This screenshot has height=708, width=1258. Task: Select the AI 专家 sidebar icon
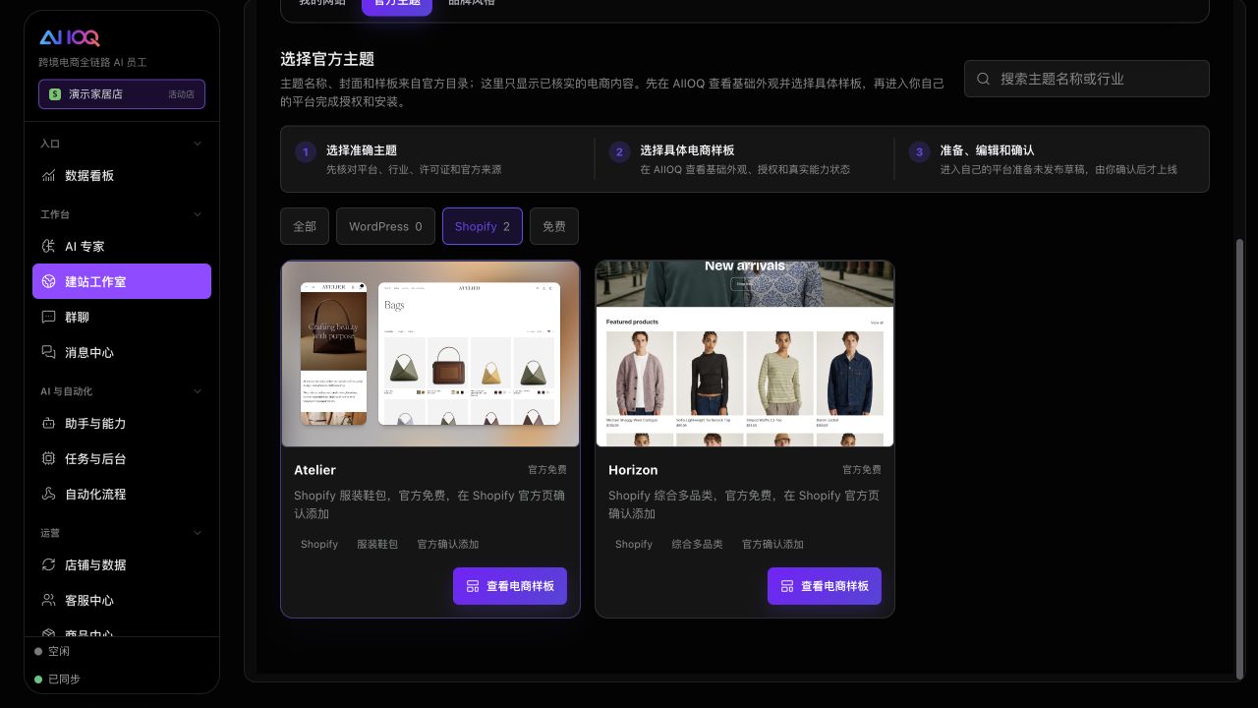pos(48,247)
